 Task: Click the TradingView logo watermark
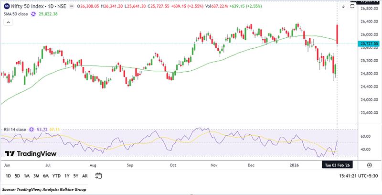coord(31,153)
